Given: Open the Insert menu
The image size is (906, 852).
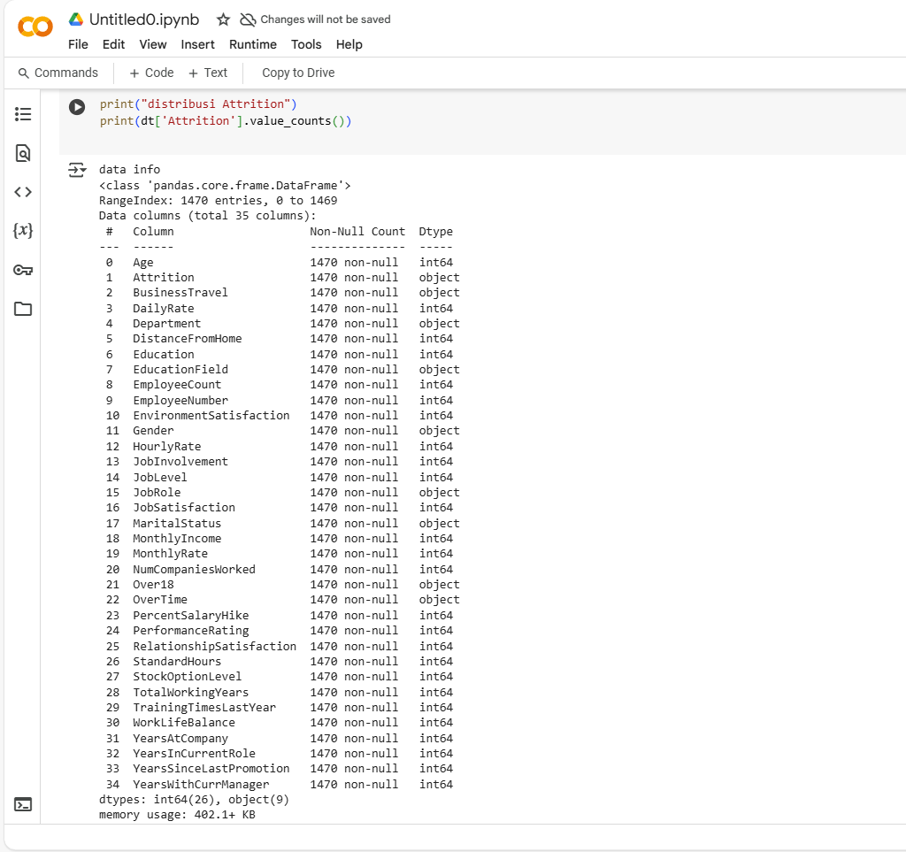Looking at the screenshot, I should (197, 44).
